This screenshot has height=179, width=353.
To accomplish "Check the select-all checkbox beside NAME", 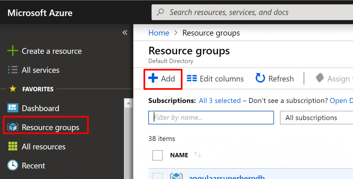I will [x=158, y=155].
